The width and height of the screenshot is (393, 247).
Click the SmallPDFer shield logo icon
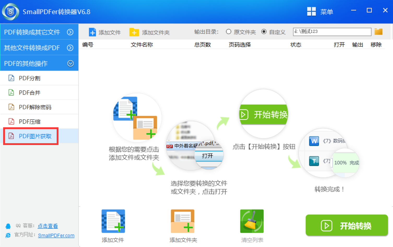pos(10,12)
